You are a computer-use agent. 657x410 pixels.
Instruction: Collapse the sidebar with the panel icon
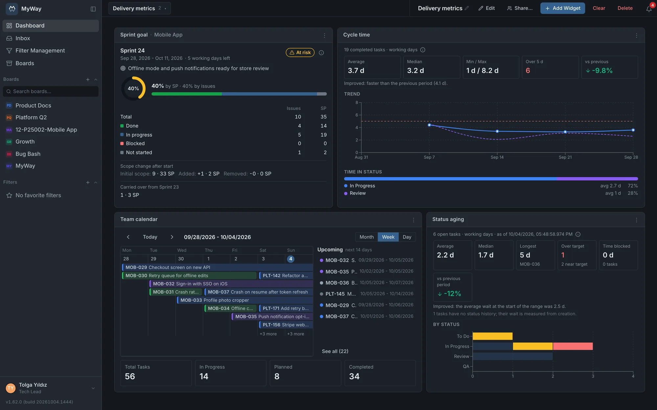click(93, 9)
